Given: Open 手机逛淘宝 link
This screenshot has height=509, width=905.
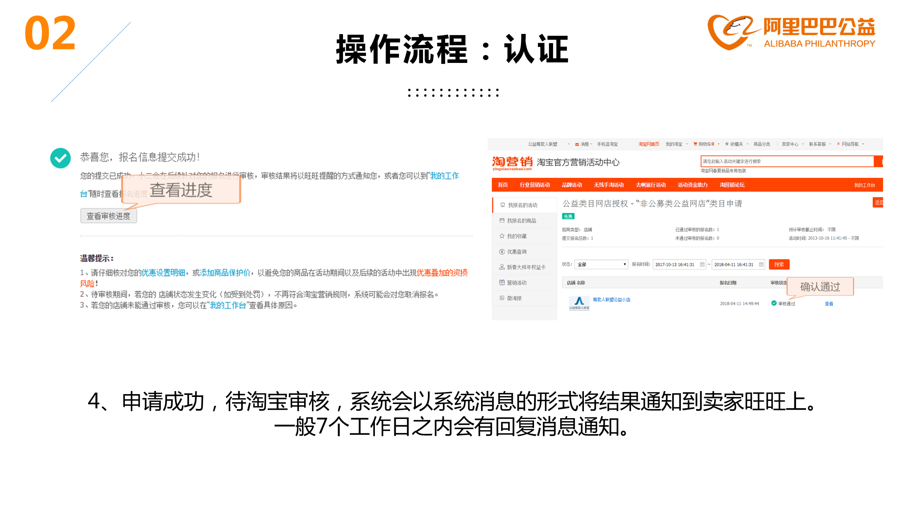Looking at the screenshot, I should pos(607,144).
